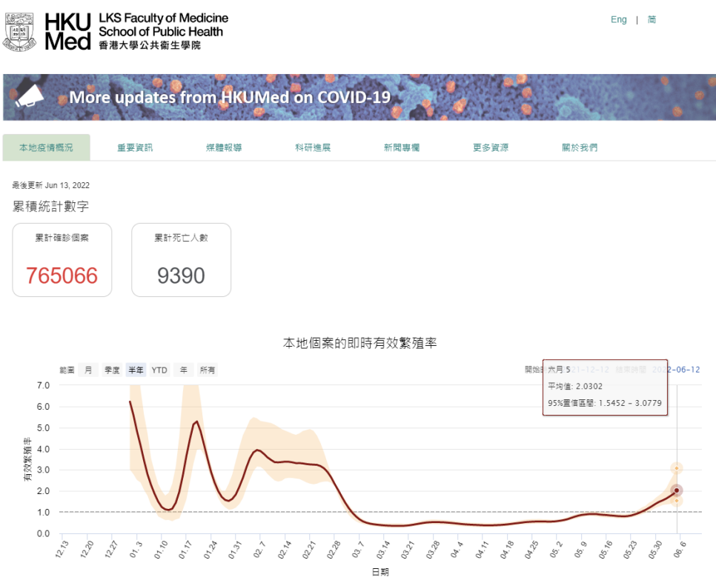Click the x-axis label 12.13
Image resolution: width=716 pixels, height=583 pixels.
coord(62,550)
